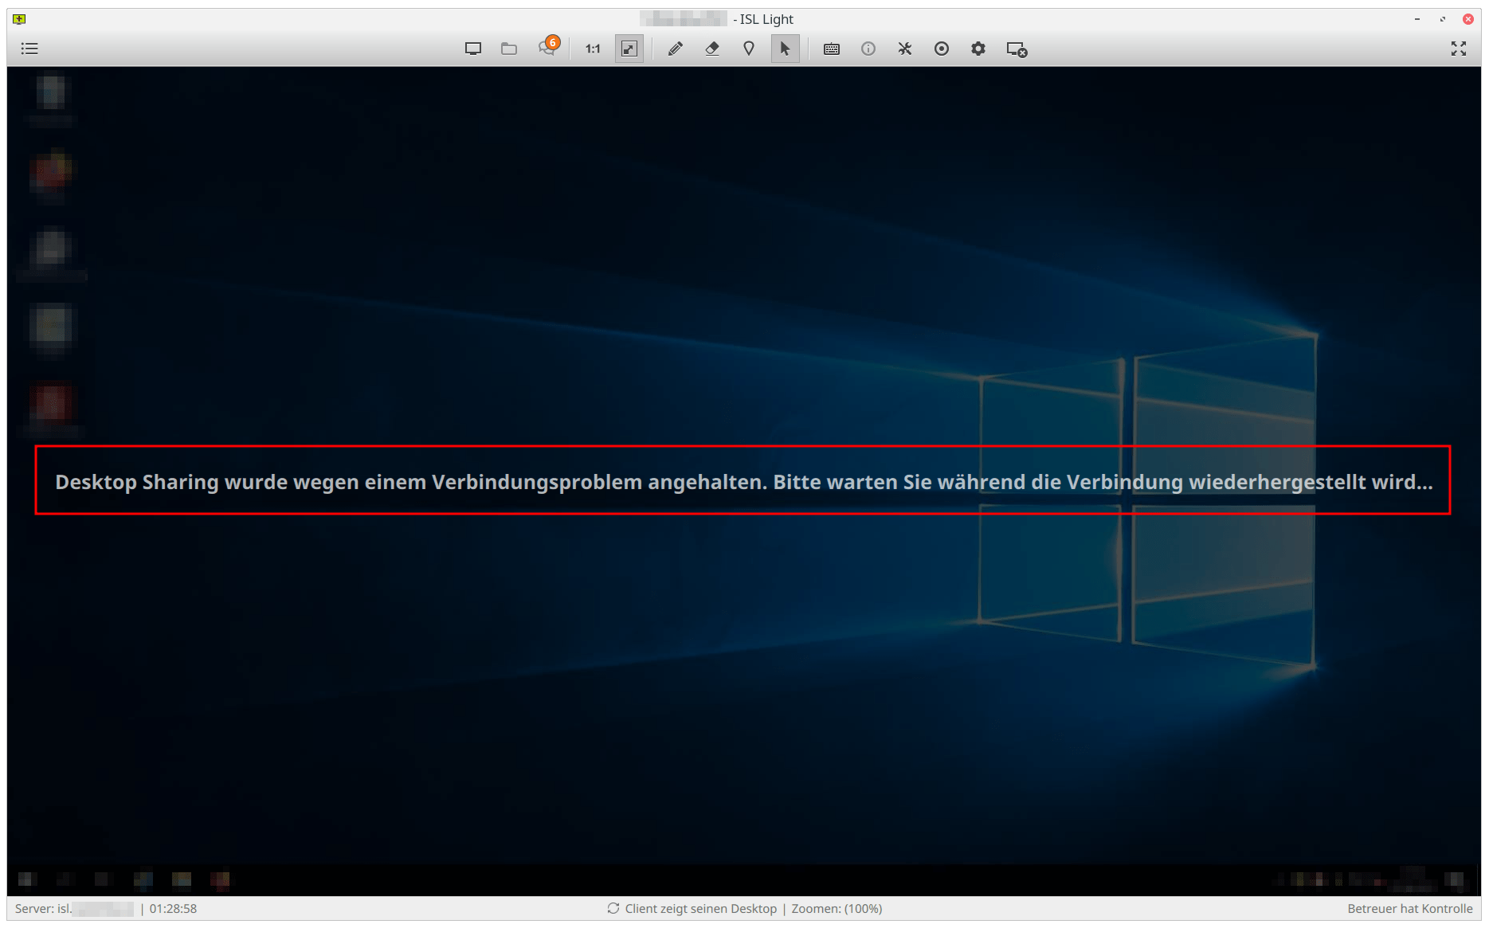The image size is (1489, 928).
Task: Open the hamburger menu in the toolbar
Action: coord(29,49)
